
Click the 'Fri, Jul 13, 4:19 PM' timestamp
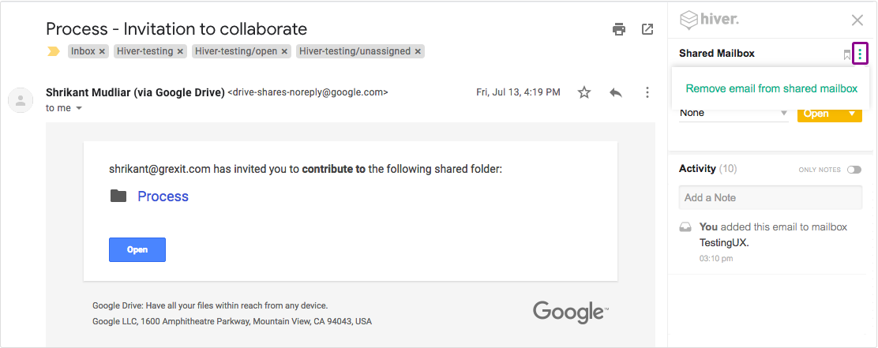pyautogui.click(x=518, y=92)
